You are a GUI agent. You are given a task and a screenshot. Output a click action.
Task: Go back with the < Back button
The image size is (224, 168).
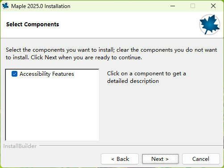[x=120, y=159]
